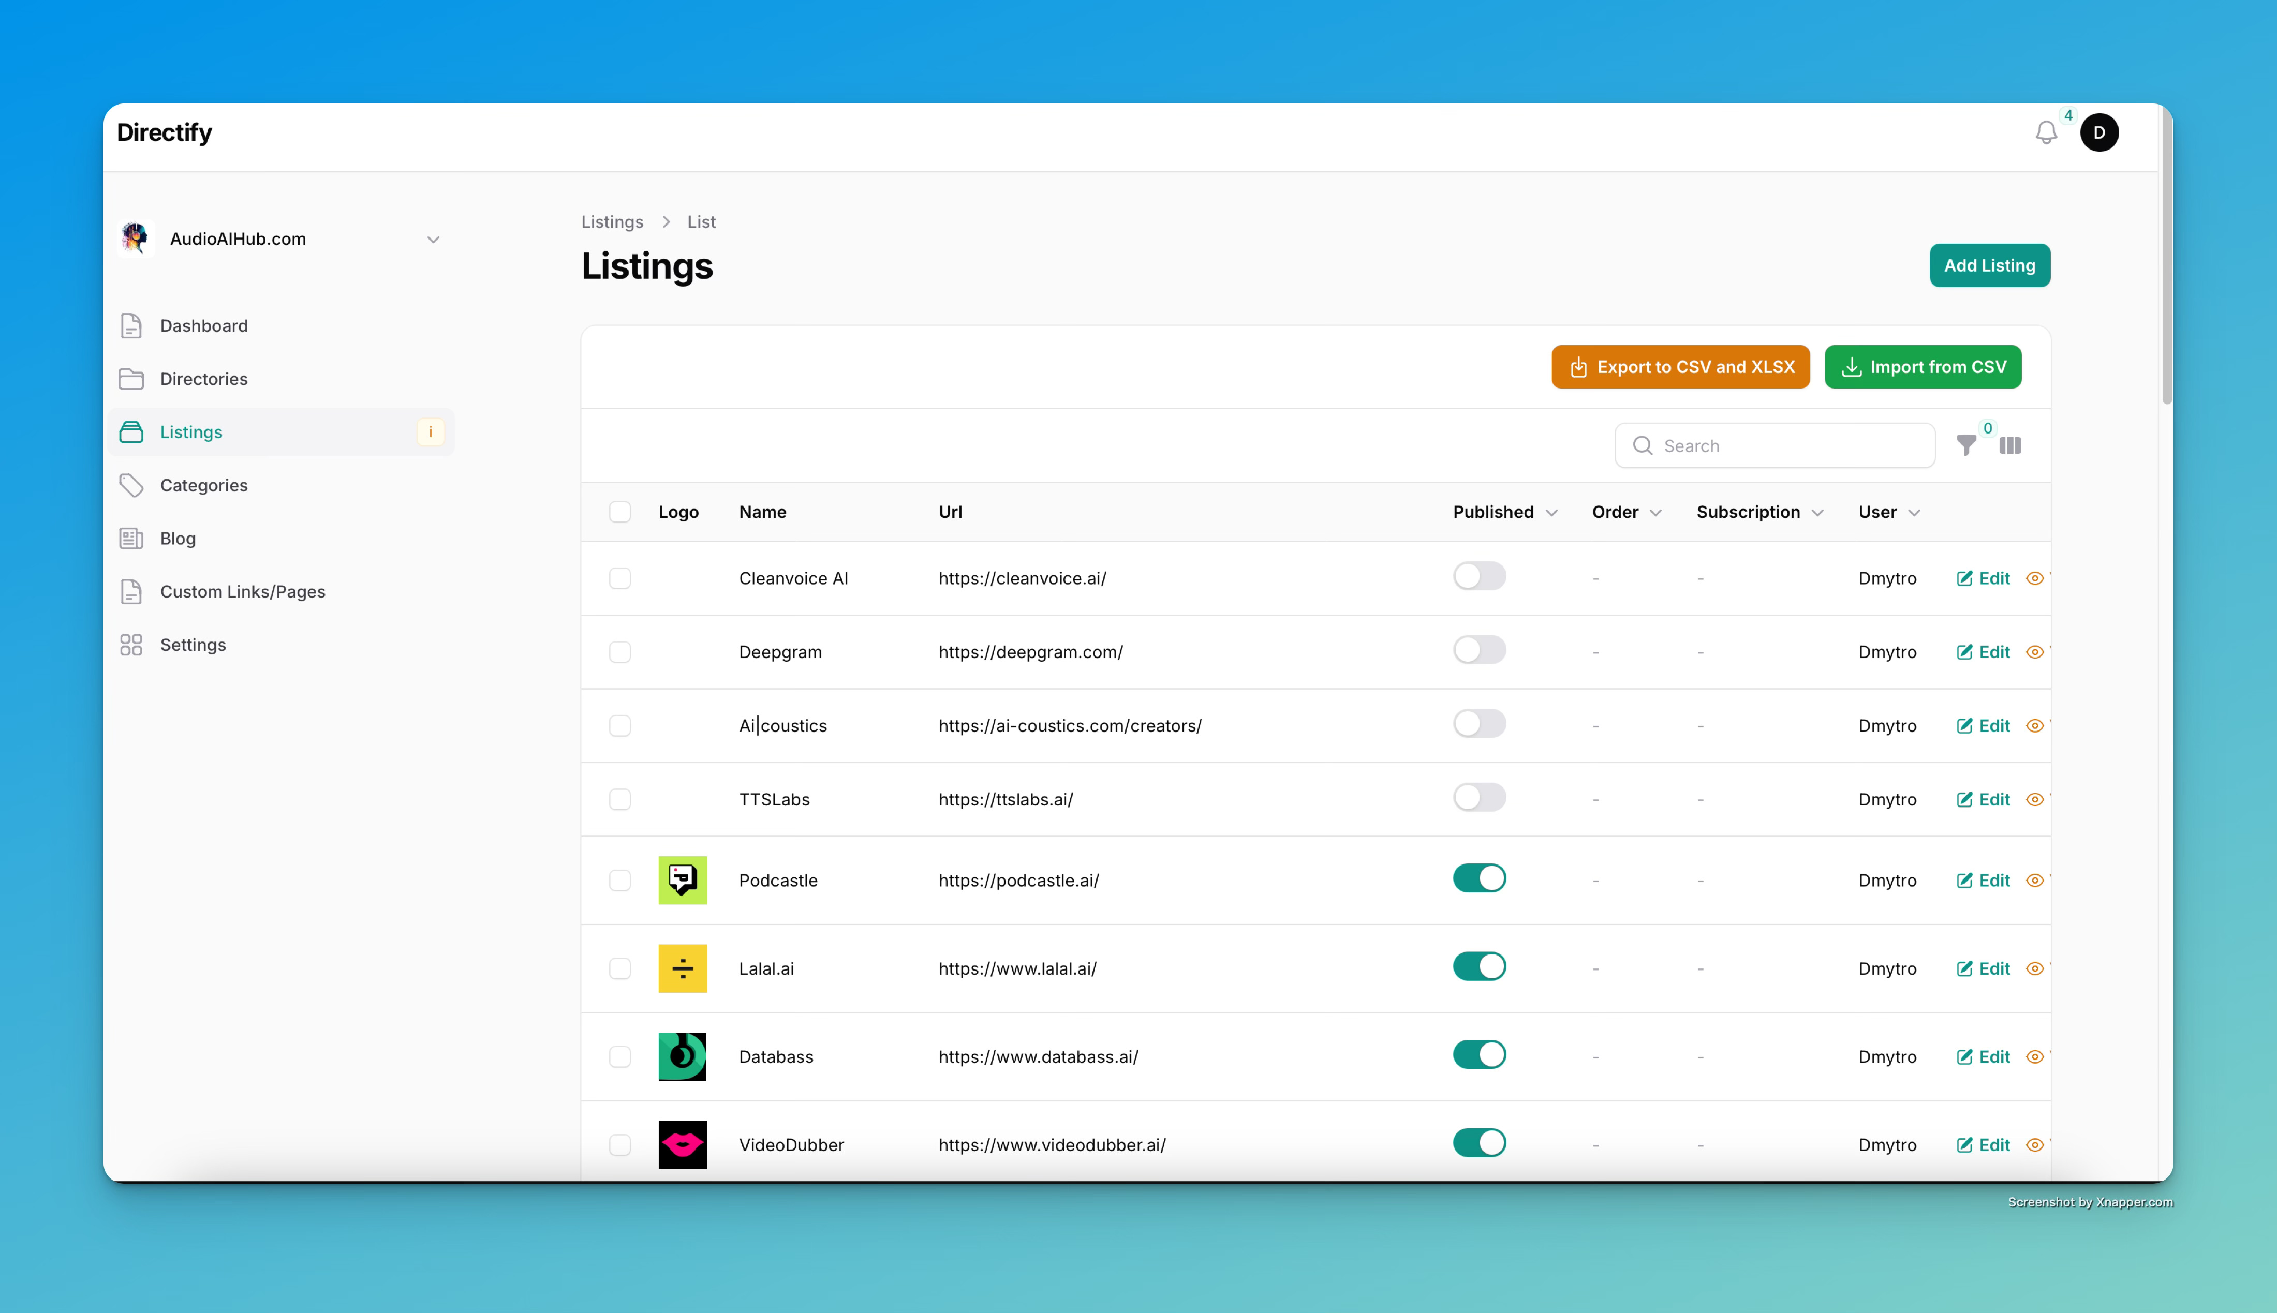Click the Import from CSV button
This screenshot has width=2277, height=1313.
(x=1921, y=367)
